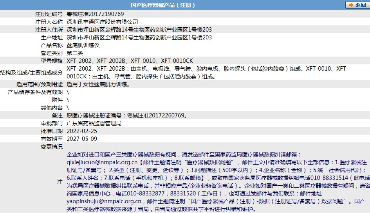The width and height of the screenshot is (370, 213).
Task: Click the 附件 label
Action: tap(57, 100)
